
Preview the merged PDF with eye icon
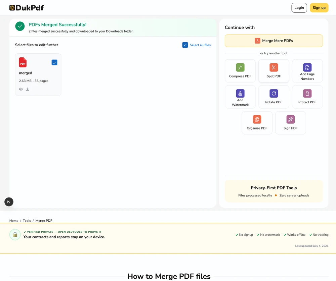pyautogui.click(x=21, y=89)
